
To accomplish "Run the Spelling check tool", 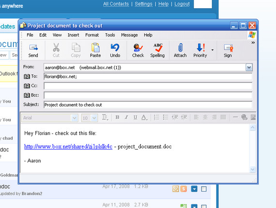I will (157, 50).
